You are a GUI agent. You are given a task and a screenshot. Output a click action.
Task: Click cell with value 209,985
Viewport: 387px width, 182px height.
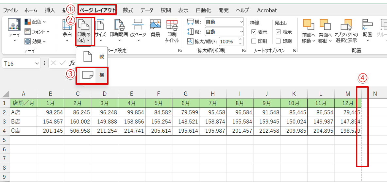tap(294, 131)
